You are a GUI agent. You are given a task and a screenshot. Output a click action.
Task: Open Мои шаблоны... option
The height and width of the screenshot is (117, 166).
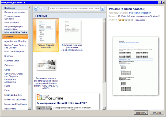pos(13,22)
